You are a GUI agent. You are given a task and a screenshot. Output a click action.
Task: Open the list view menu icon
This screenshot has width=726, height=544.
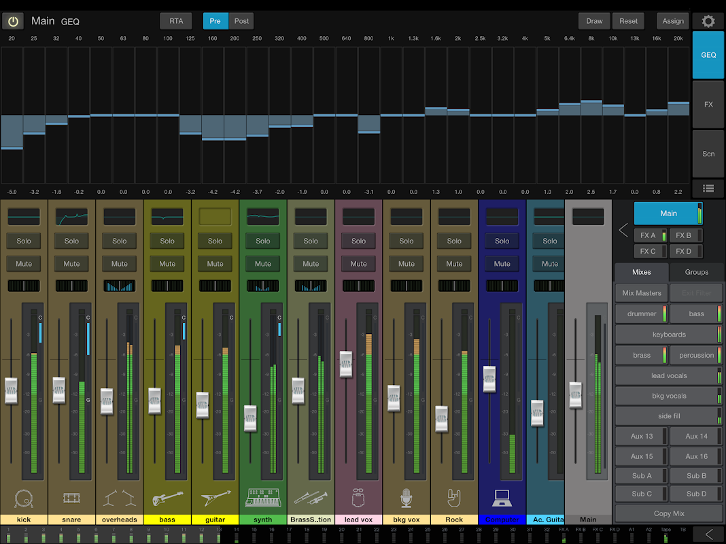click(x=708, y=189)
